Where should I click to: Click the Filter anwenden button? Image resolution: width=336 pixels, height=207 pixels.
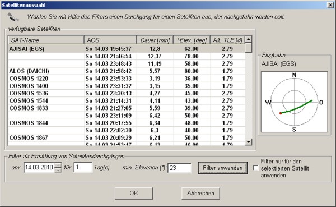click(x=223, y=168)
